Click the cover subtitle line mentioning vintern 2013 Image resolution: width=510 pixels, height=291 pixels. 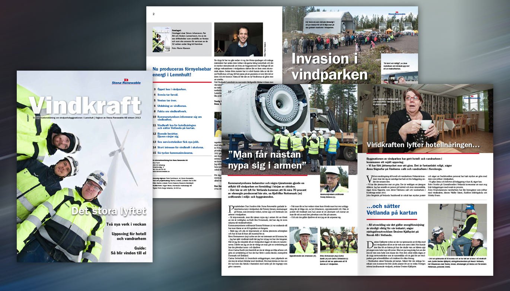click(x=86, y=118)
